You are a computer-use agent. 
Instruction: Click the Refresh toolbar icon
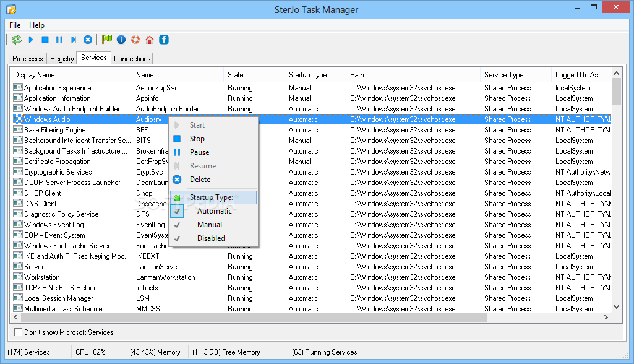pos(17,40)
